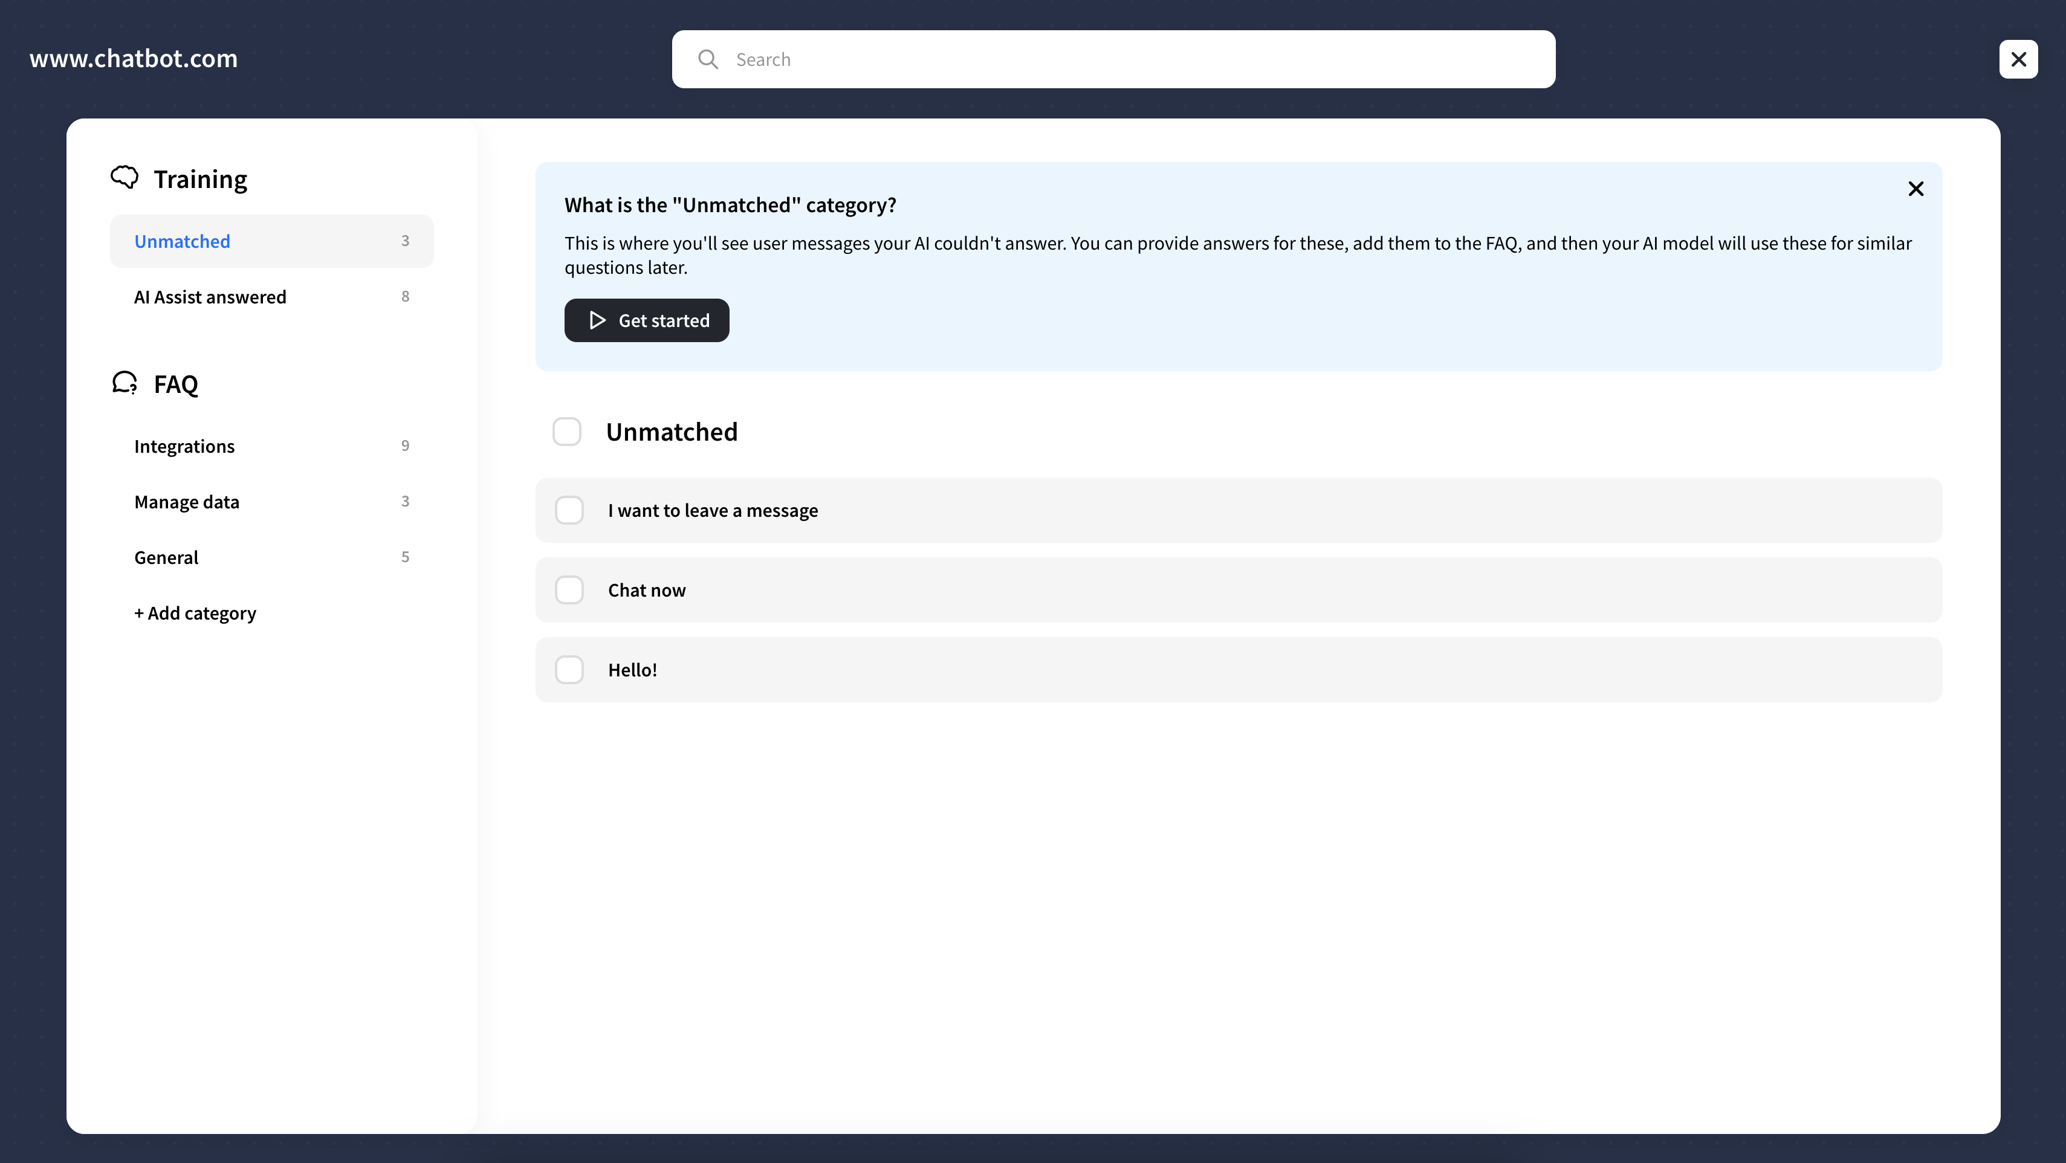
Task: Open the Integrations FAQ category
Action: point(272,446)
